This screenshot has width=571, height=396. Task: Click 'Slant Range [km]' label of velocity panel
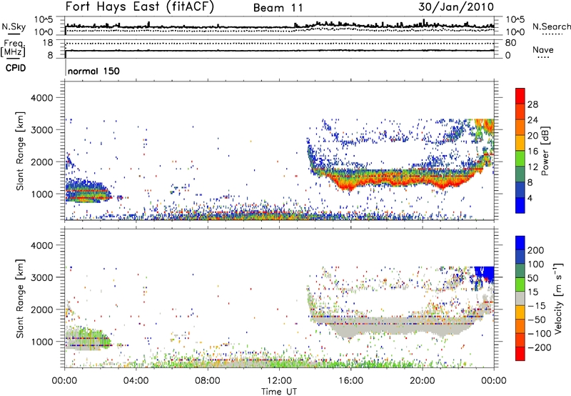(20, 299)
